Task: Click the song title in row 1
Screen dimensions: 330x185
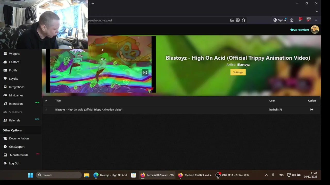Action: 89,110
